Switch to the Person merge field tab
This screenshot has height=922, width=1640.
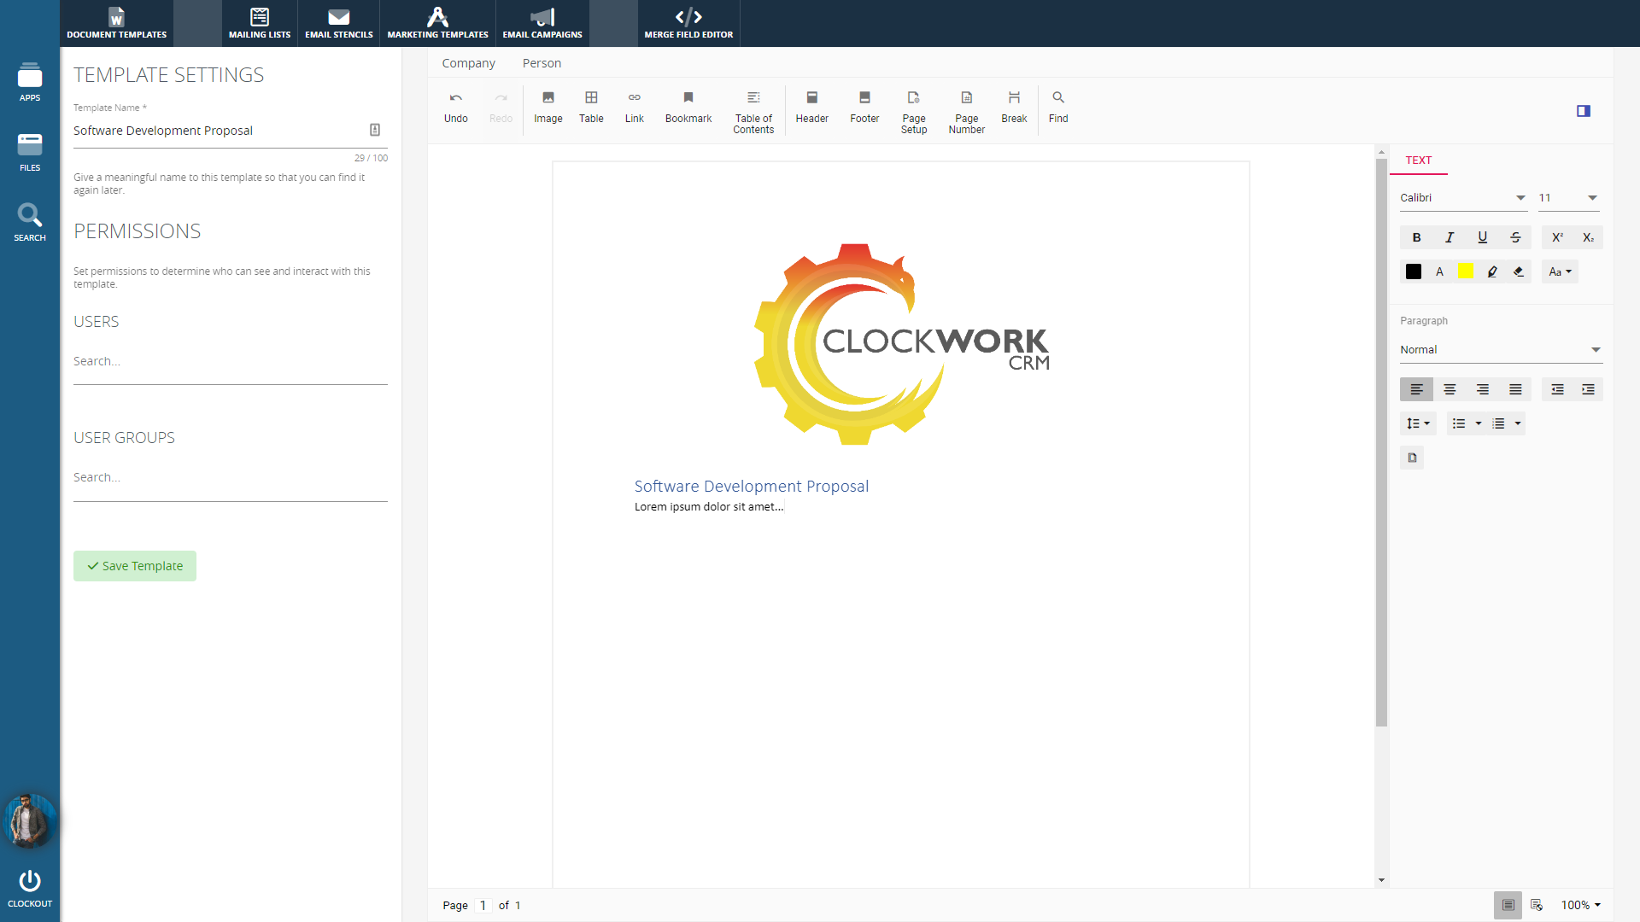[x=542, y=63]
